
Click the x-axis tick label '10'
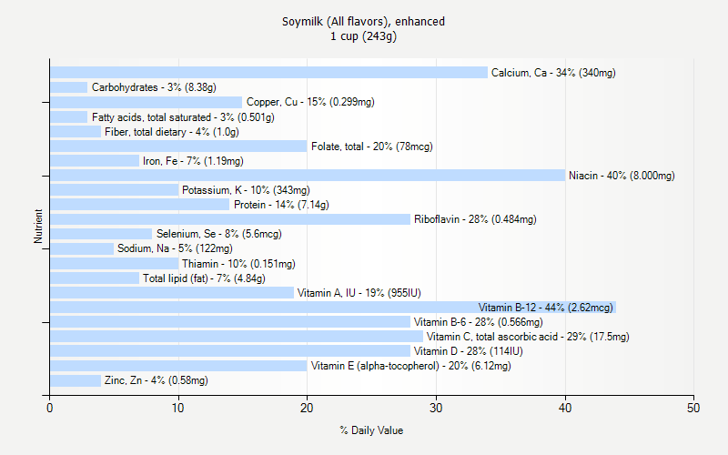click(178, 408)
